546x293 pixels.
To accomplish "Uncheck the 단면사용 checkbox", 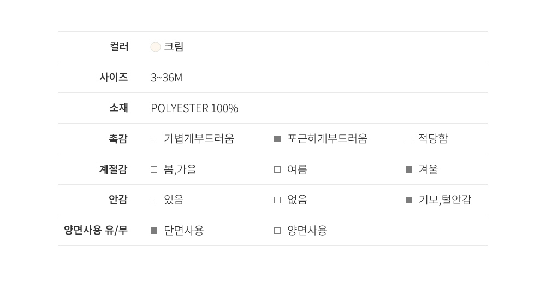I will click(154, 231).
